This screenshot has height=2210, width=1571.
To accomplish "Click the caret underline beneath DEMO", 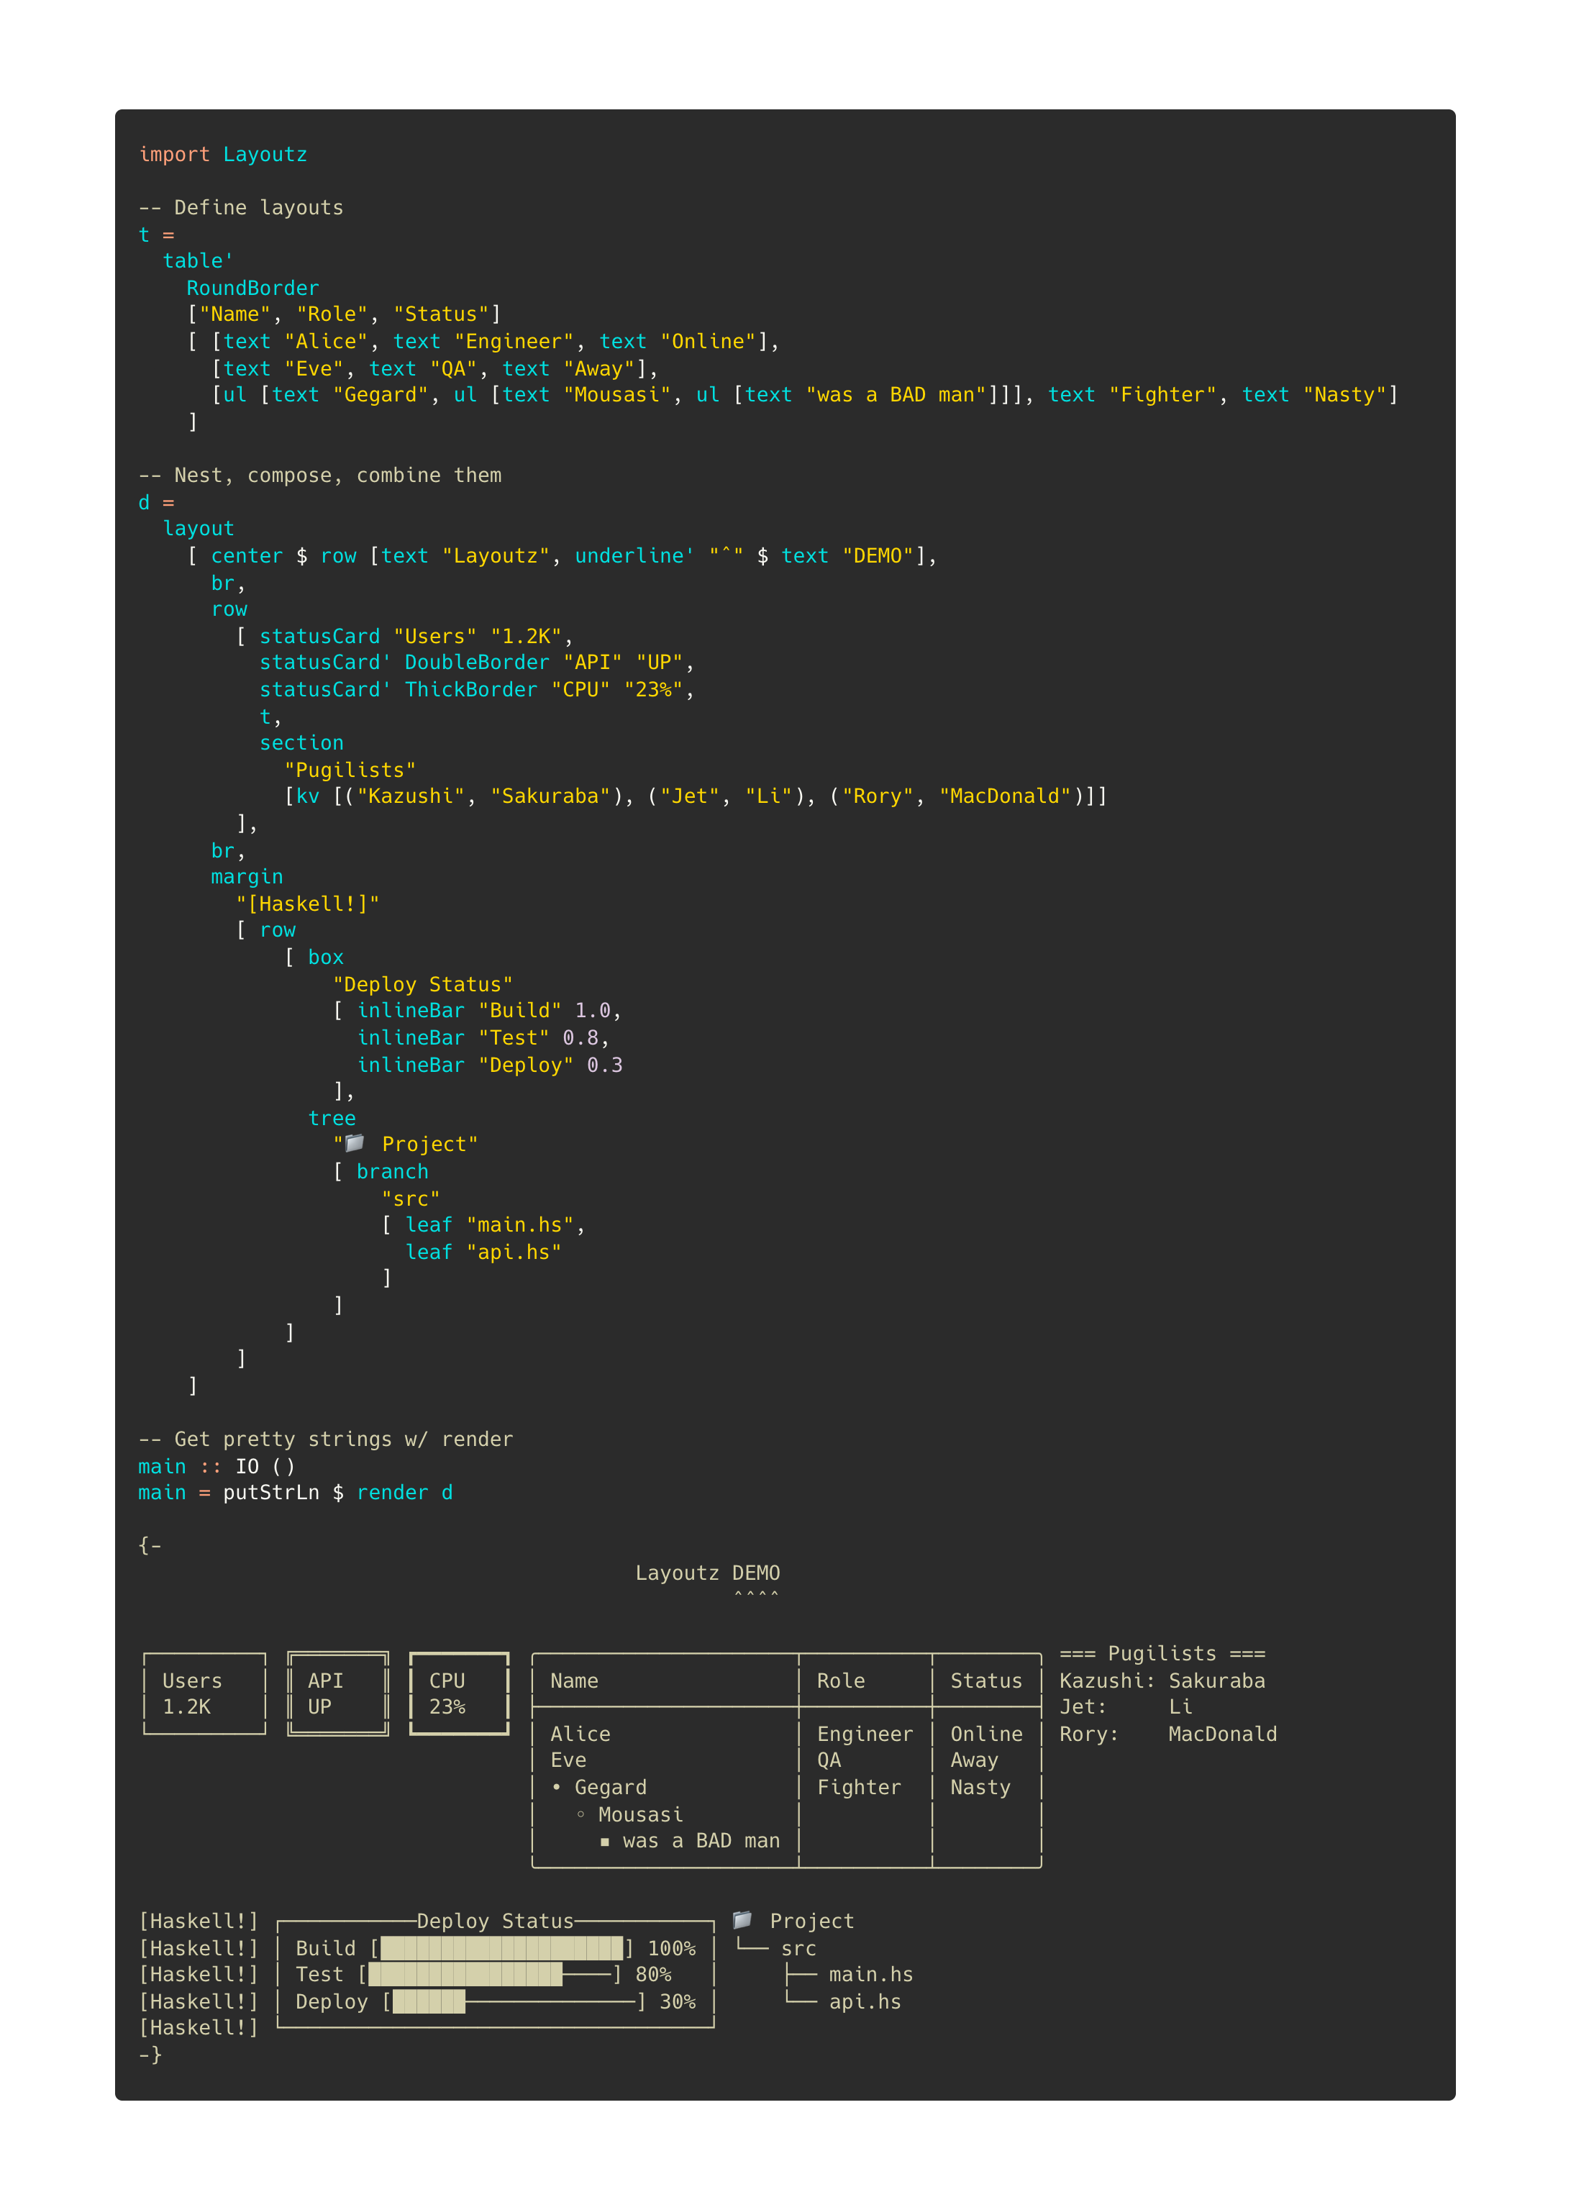I will pyautogui.click(x=755, y=1596).
